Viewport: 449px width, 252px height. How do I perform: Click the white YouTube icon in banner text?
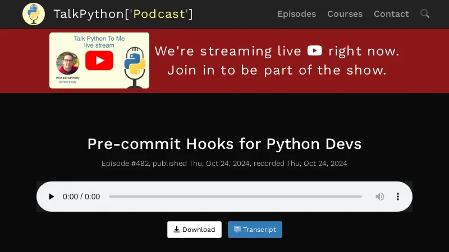pyautogui.click(x=315, y=51)
